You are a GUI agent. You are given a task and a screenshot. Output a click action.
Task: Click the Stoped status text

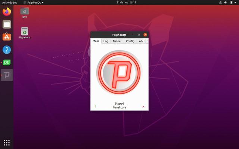pos(119,104)
